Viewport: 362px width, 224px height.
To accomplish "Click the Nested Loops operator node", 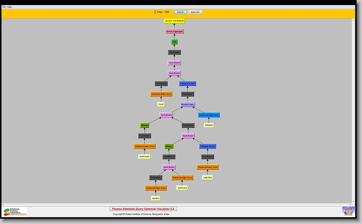I will tap(188, 104).
